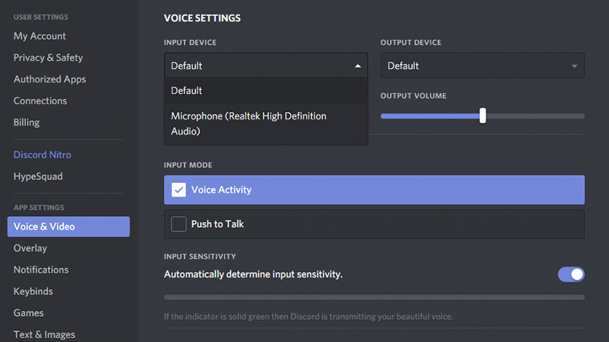Screen dimensions: 609x342
Task: Check the Voice Activity checkbox
Action: pyautogui.click(x=179, y=190)
